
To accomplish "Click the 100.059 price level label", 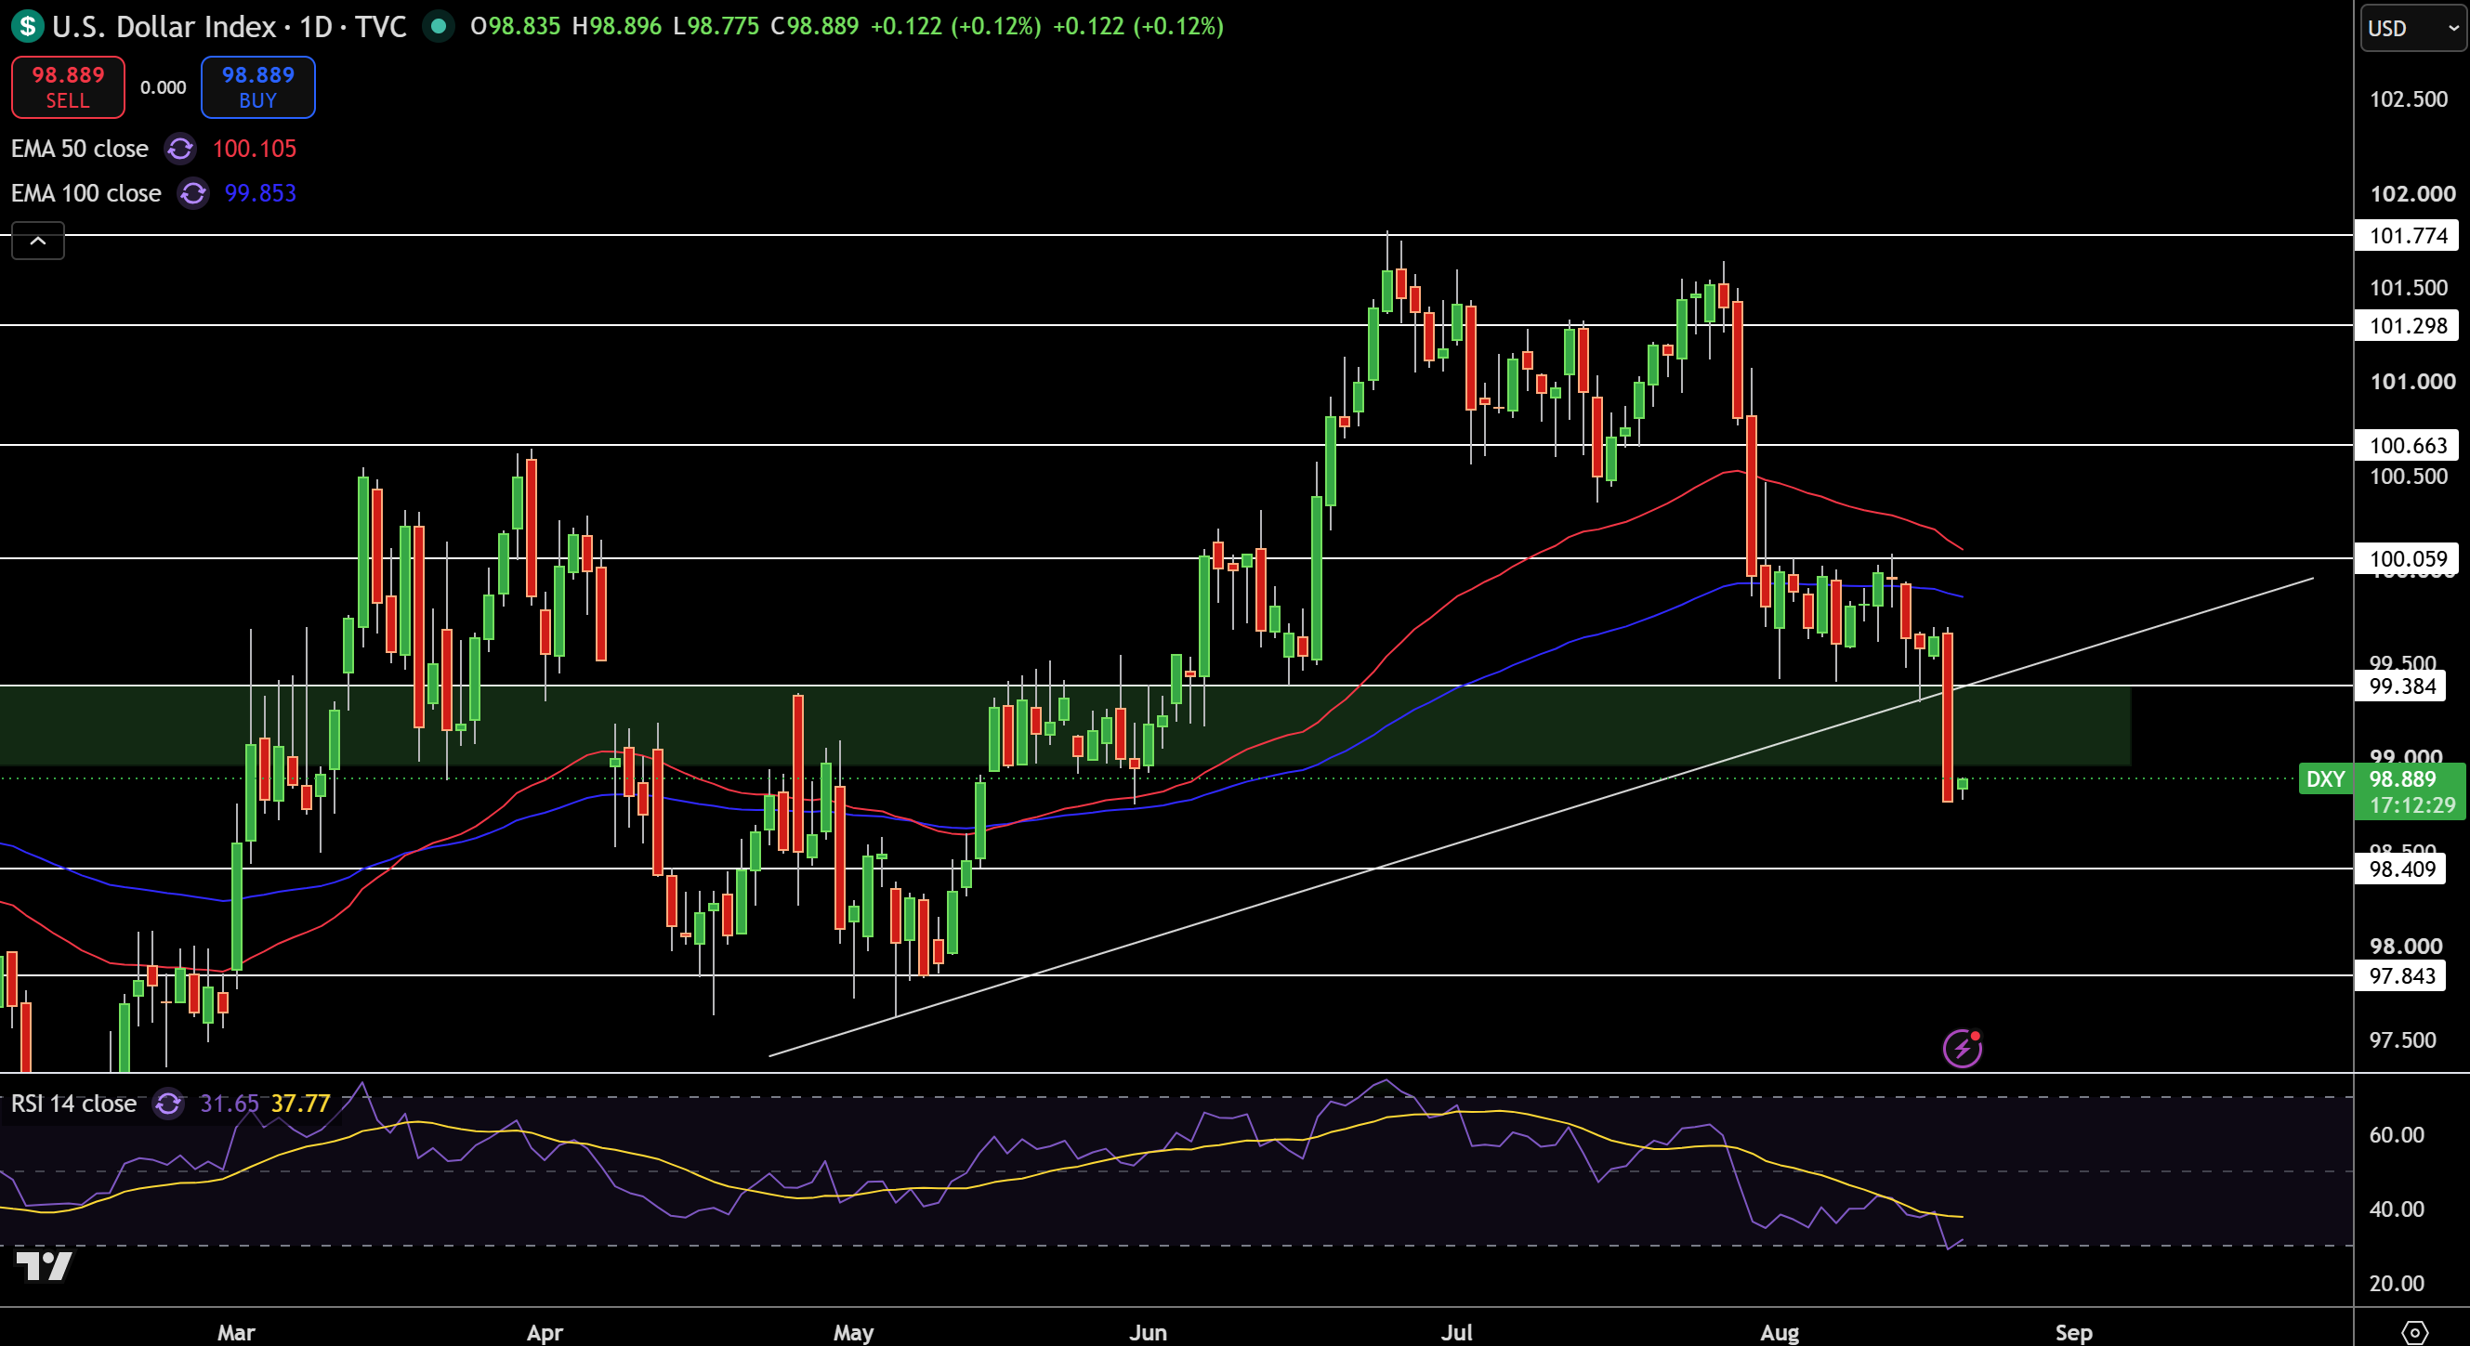I will tap(2408, 559).
